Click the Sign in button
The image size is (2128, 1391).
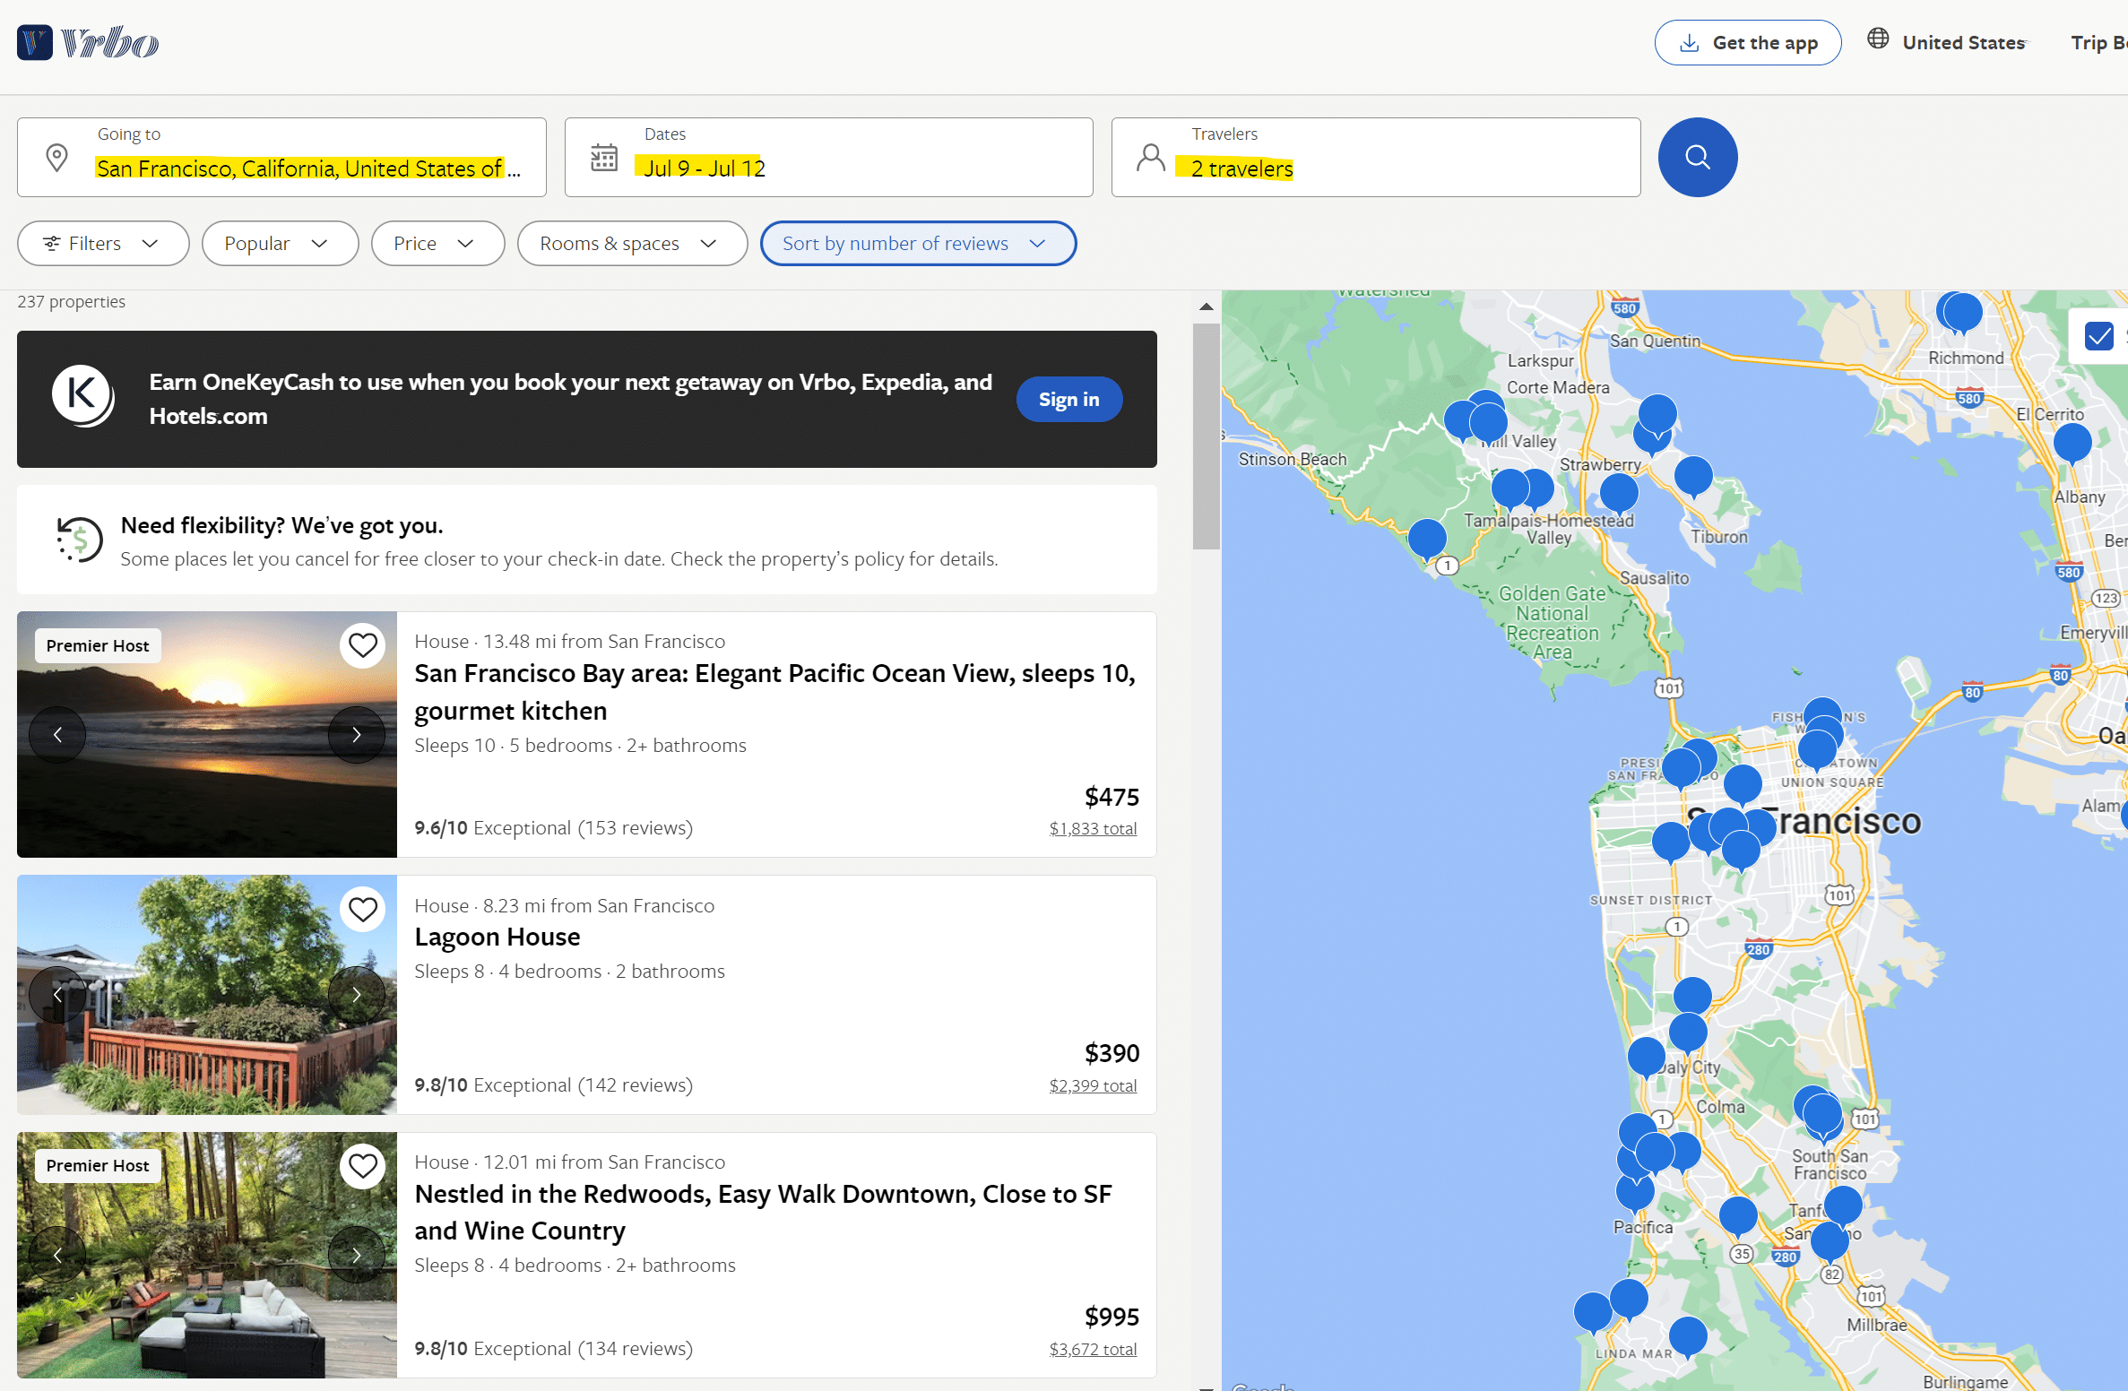pos(1068,400)
